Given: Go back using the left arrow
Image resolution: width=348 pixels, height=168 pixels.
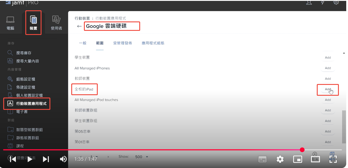Looking at the screenshot, I should pyautogui.click(x=79, y=26).
